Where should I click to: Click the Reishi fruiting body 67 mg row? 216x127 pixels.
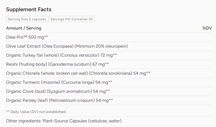pyautogui.click(x=109, y=64)
